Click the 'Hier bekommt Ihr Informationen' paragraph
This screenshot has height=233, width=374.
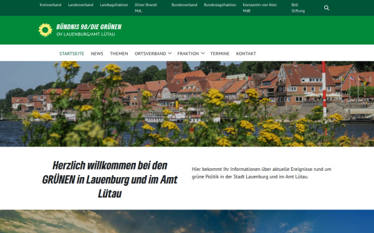[x=261, y=173]
